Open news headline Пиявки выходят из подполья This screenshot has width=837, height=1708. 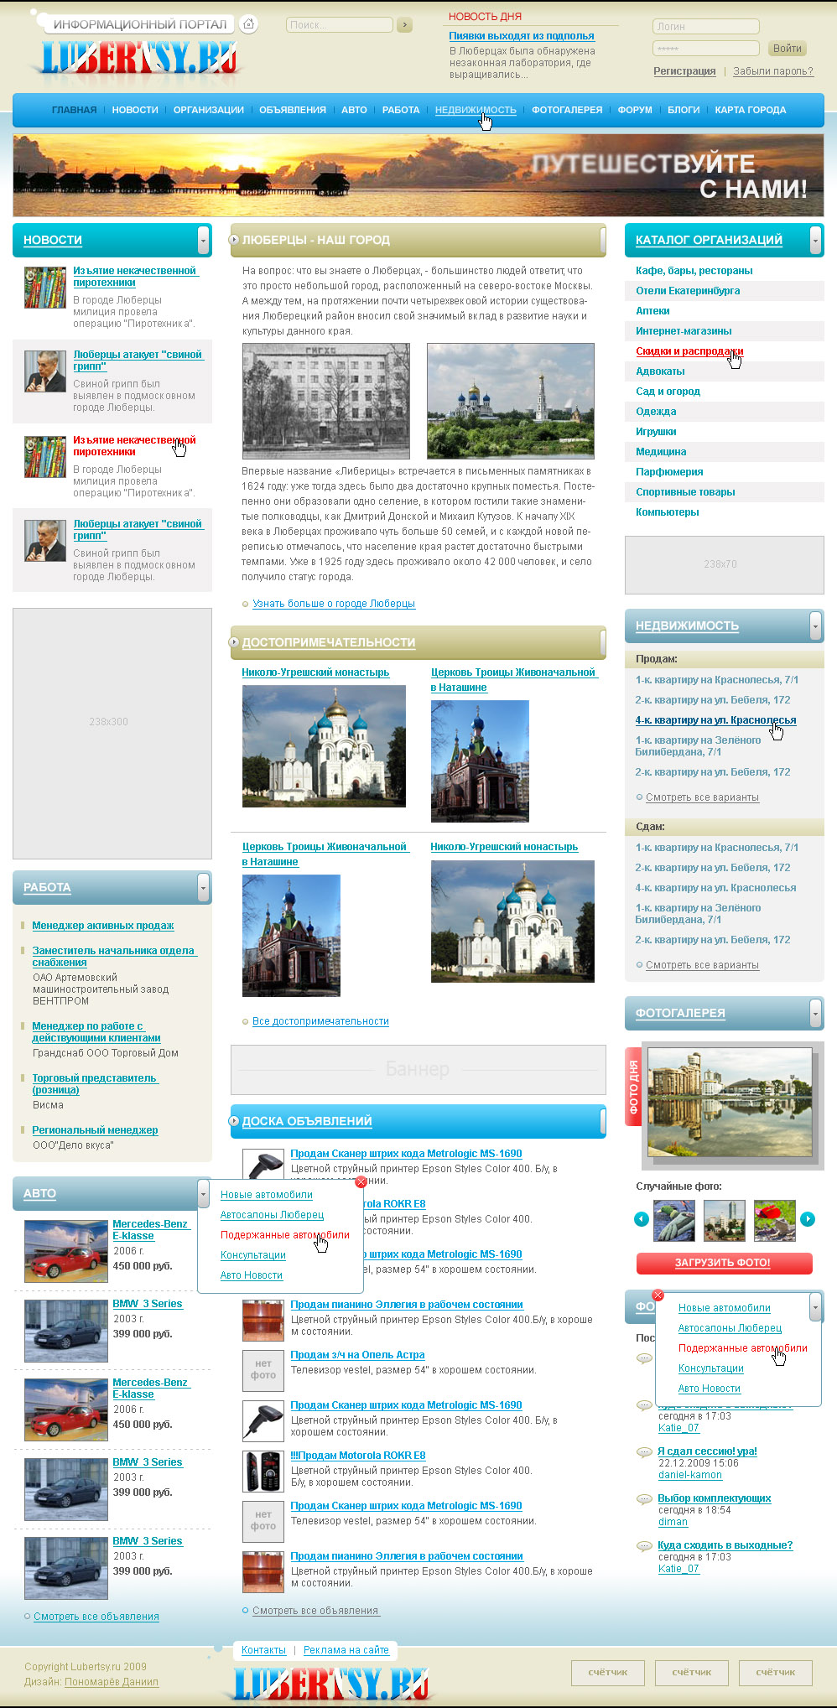(522, 36)
